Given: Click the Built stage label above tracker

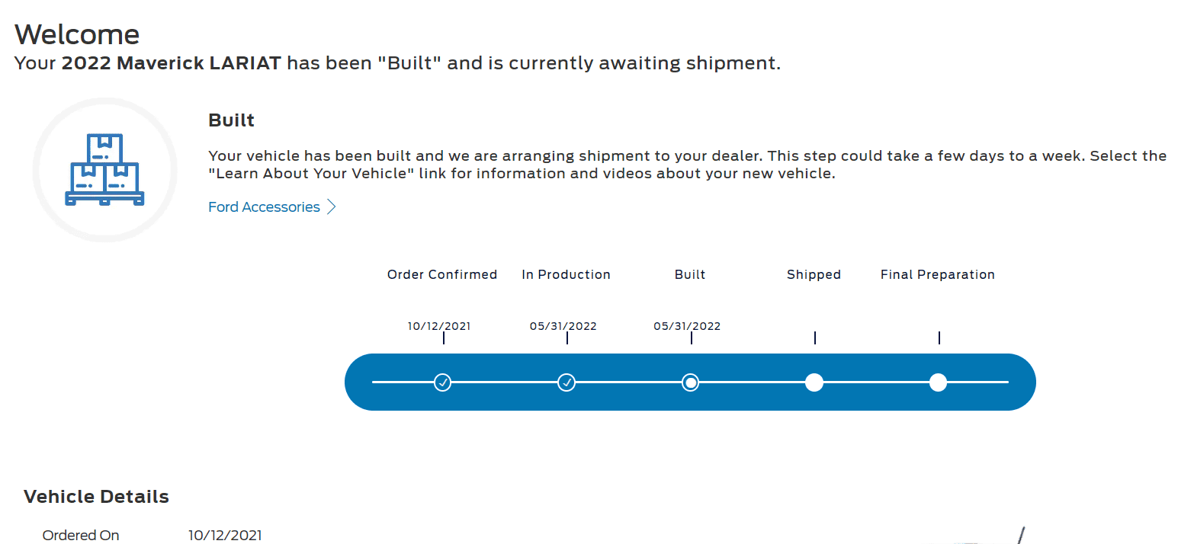Looking at the screenshot, I should pyautogui.click(x=690, y=274).
